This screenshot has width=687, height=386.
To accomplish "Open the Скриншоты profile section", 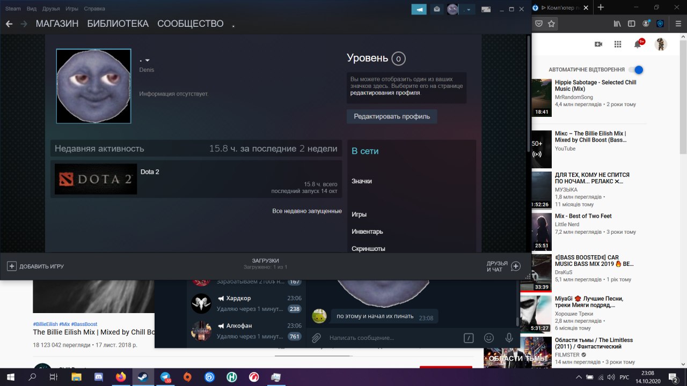I will 368,249.
